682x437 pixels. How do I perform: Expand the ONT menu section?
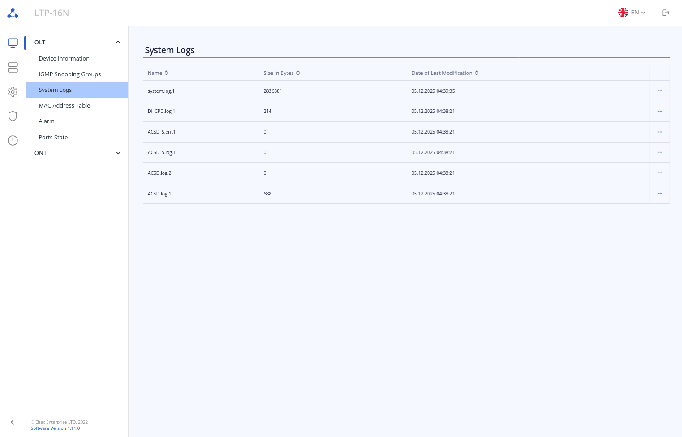118,153
